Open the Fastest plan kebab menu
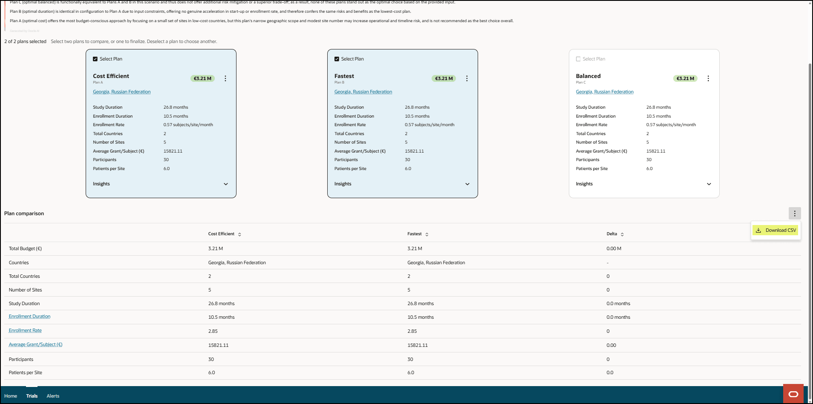 tap(467, 78)
